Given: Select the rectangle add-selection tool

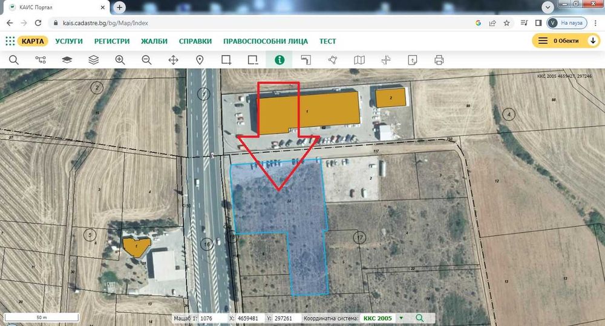Looking at the screenshot, I should (x=226, y=60).
